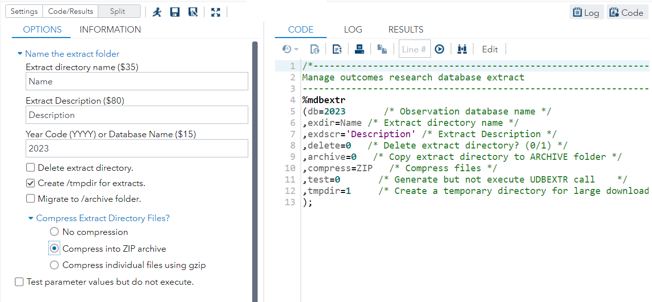Print the code using the printer icon
This screenshot has width=652, height=302.
point(359,48)
